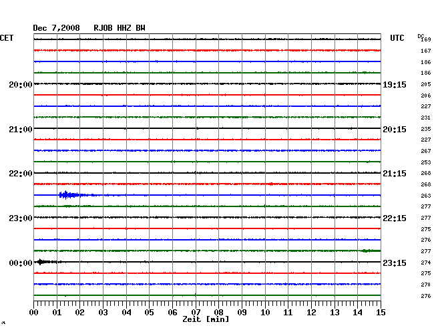This screenshot has height=330, width=434.
Task: Click minute label 09 on time axis
Action: coord(242,312)
